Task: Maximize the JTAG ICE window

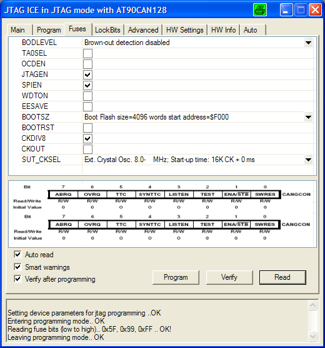Action: click(301, 10)
